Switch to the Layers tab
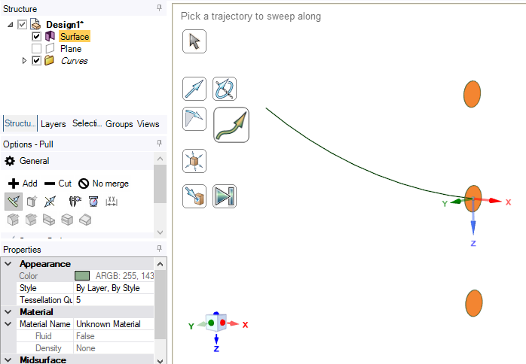Viewport: 526px width, 364px height. click(x=53, y=124)
